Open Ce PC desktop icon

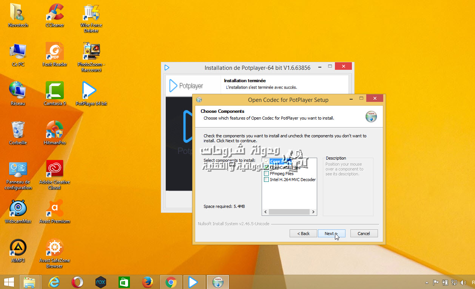click(x=18, y=54)
